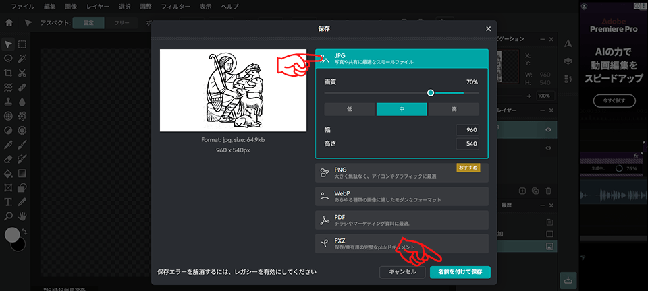Screen dimensions: 648x291
Task: Open the フィルター (Filter) menu
Action: [175, 6]
